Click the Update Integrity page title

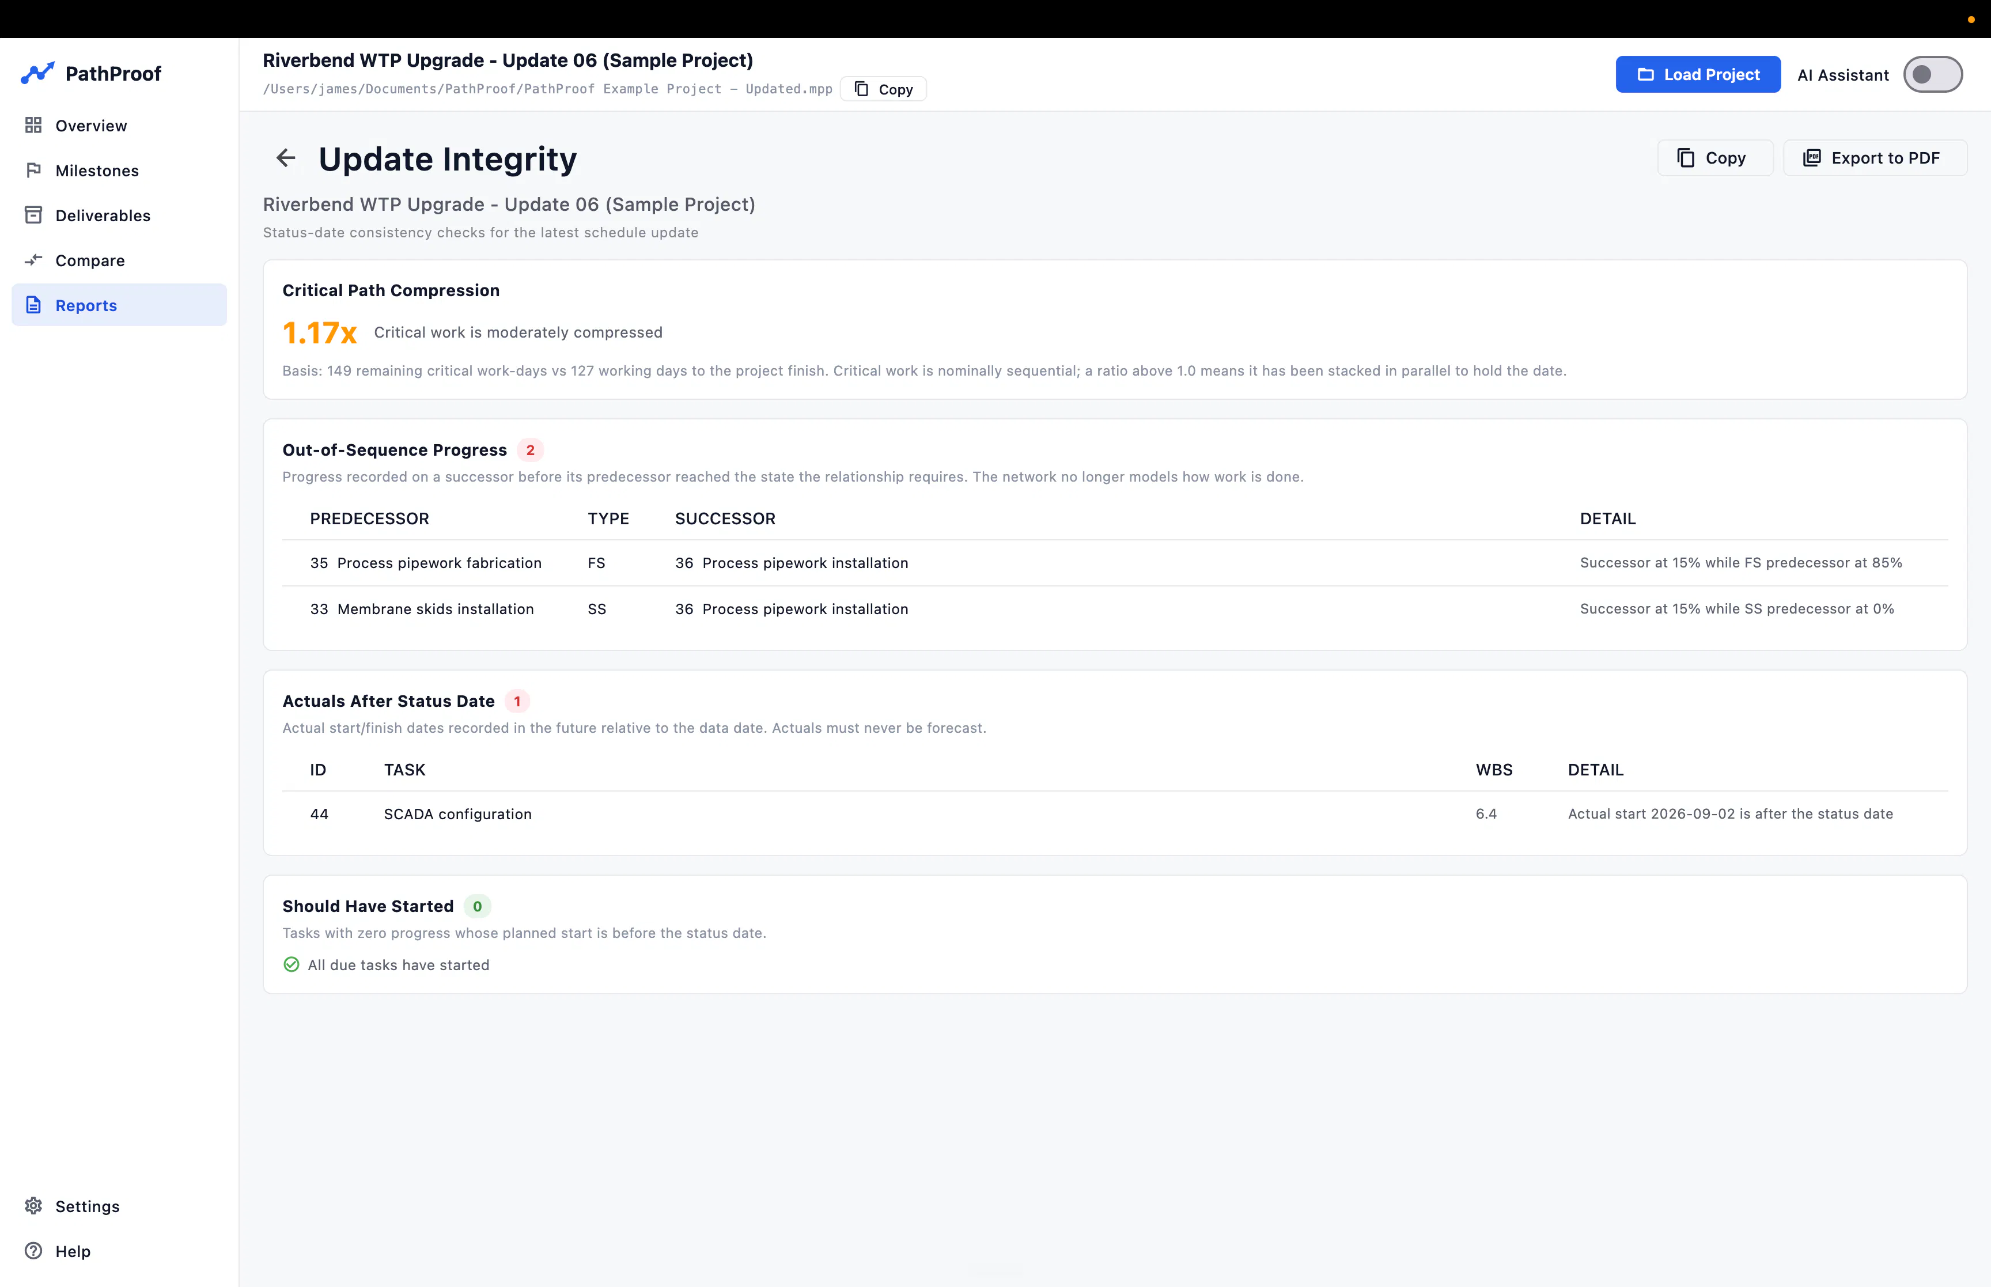point(447,159)
